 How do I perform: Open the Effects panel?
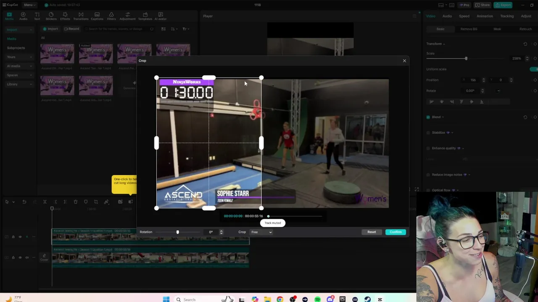coord(65,16)
